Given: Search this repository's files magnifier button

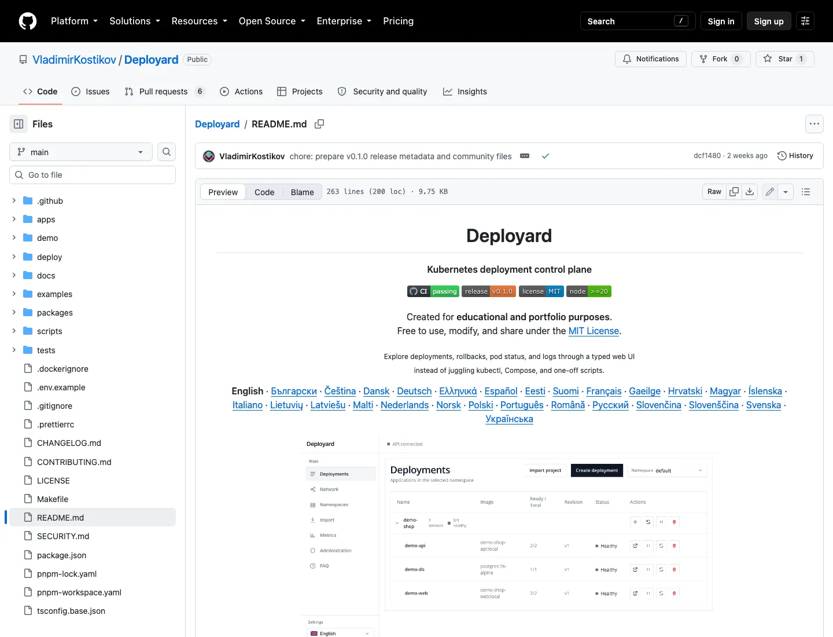Looking at the screenshot, I should (167, 152).
